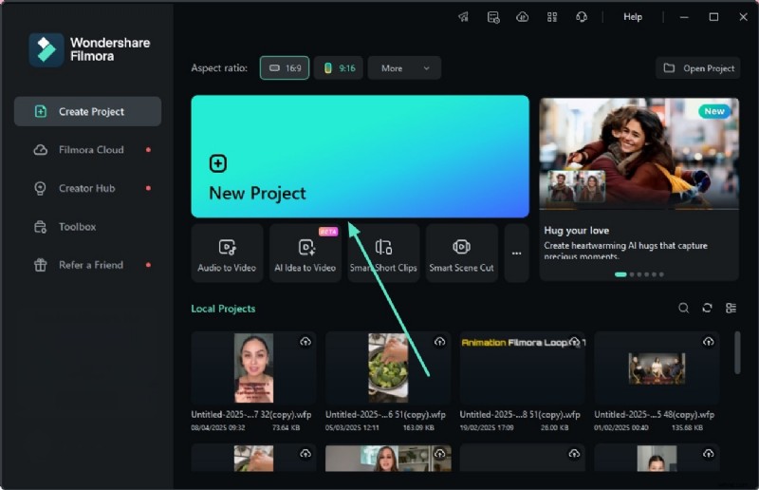Select the 9:16 aspect ratio
The image size is (759, 490).
[x=339, y=67]
